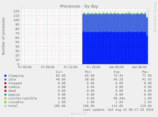Select the 'total' legend label
Image resolution: width=158 pixels, height=117 pixels.
(13, 106)
